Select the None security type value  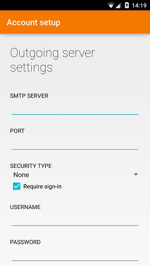tap(21, 175)
